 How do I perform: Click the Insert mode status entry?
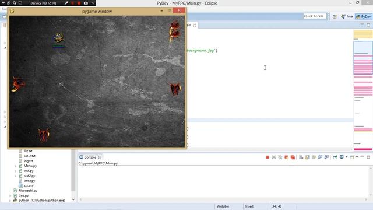(x=249, y=206)
